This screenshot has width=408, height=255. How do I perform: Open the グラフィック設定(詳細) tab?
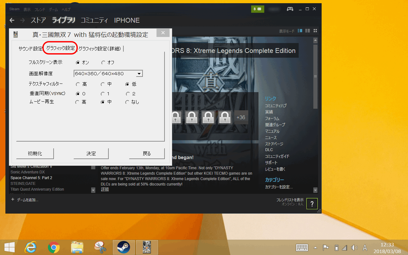point(100,49)
